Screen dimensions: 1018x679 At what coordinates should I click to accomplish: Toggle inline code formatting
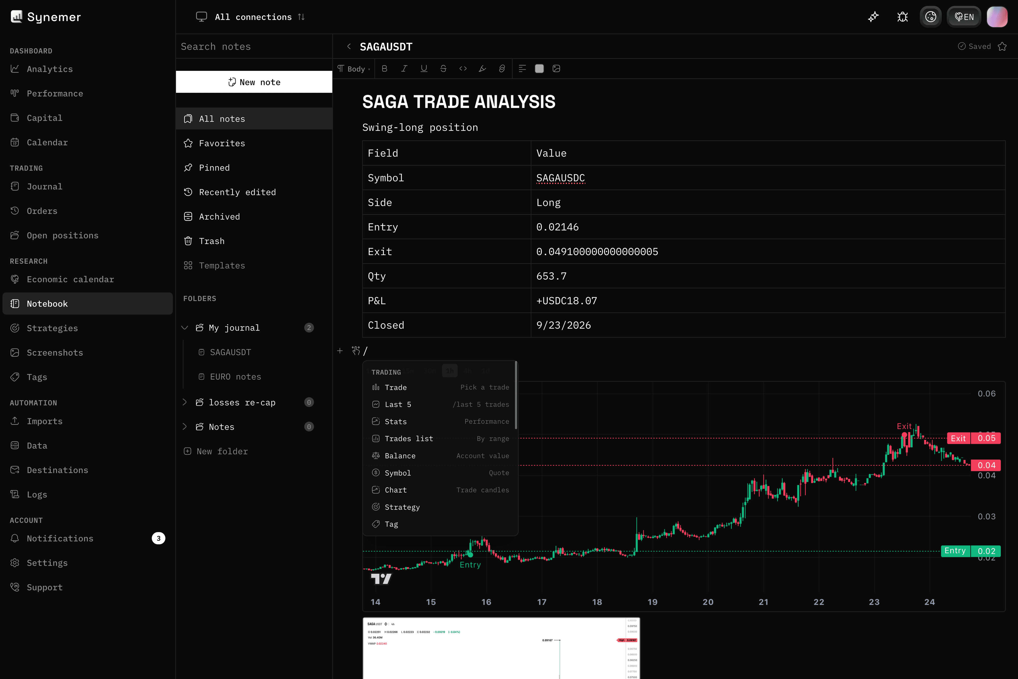click(463, 68)
